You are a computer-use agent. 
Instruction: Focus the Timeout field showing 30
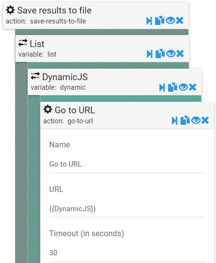coord(127,253)
